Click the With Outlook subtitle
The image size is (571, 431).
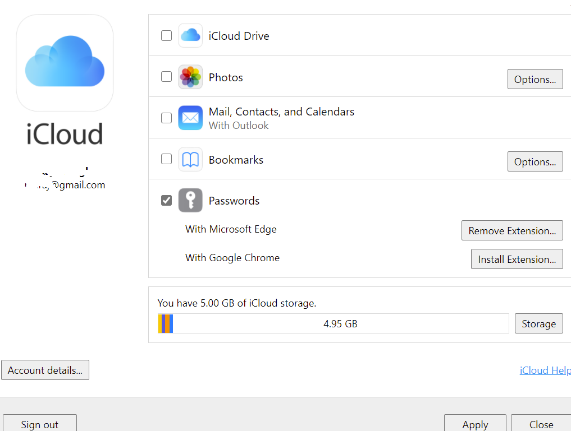click(x=239, y=126)
